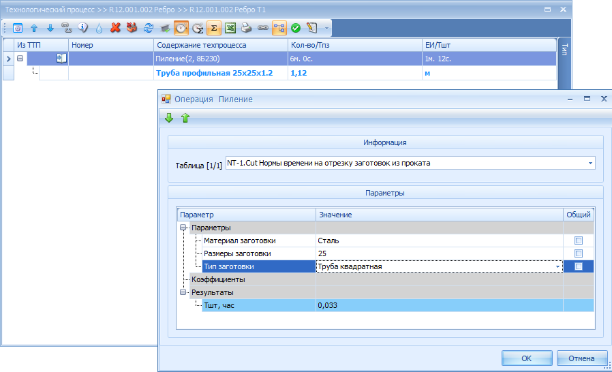Click the Общий column header
612x372 pixels.
point(579,215)
